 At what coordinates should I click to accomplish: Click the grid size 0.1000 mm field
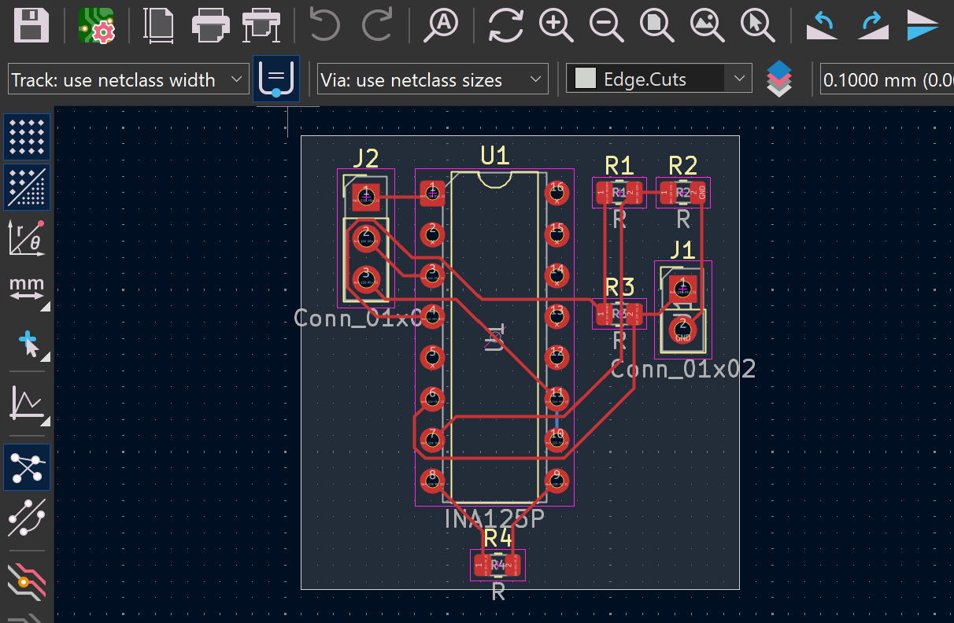(887, 79)
